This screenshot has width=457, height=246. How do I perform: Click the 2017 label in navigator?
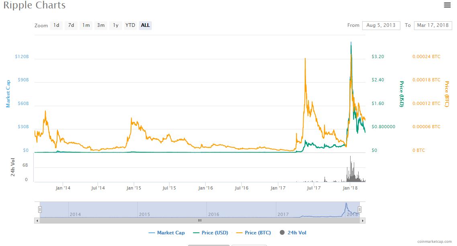coord(283,214)
